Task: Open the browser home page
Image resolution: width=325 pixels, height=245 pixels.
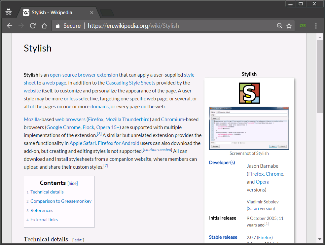Action: tap(44, 26)
